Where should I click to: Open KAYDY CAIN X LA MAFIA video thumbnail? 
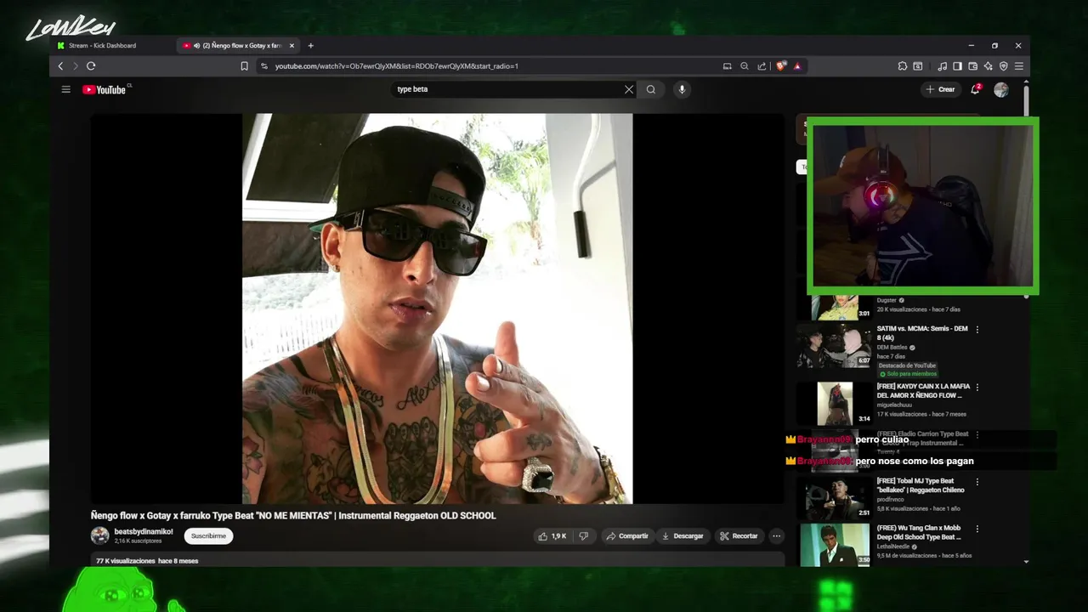point(834,403)
